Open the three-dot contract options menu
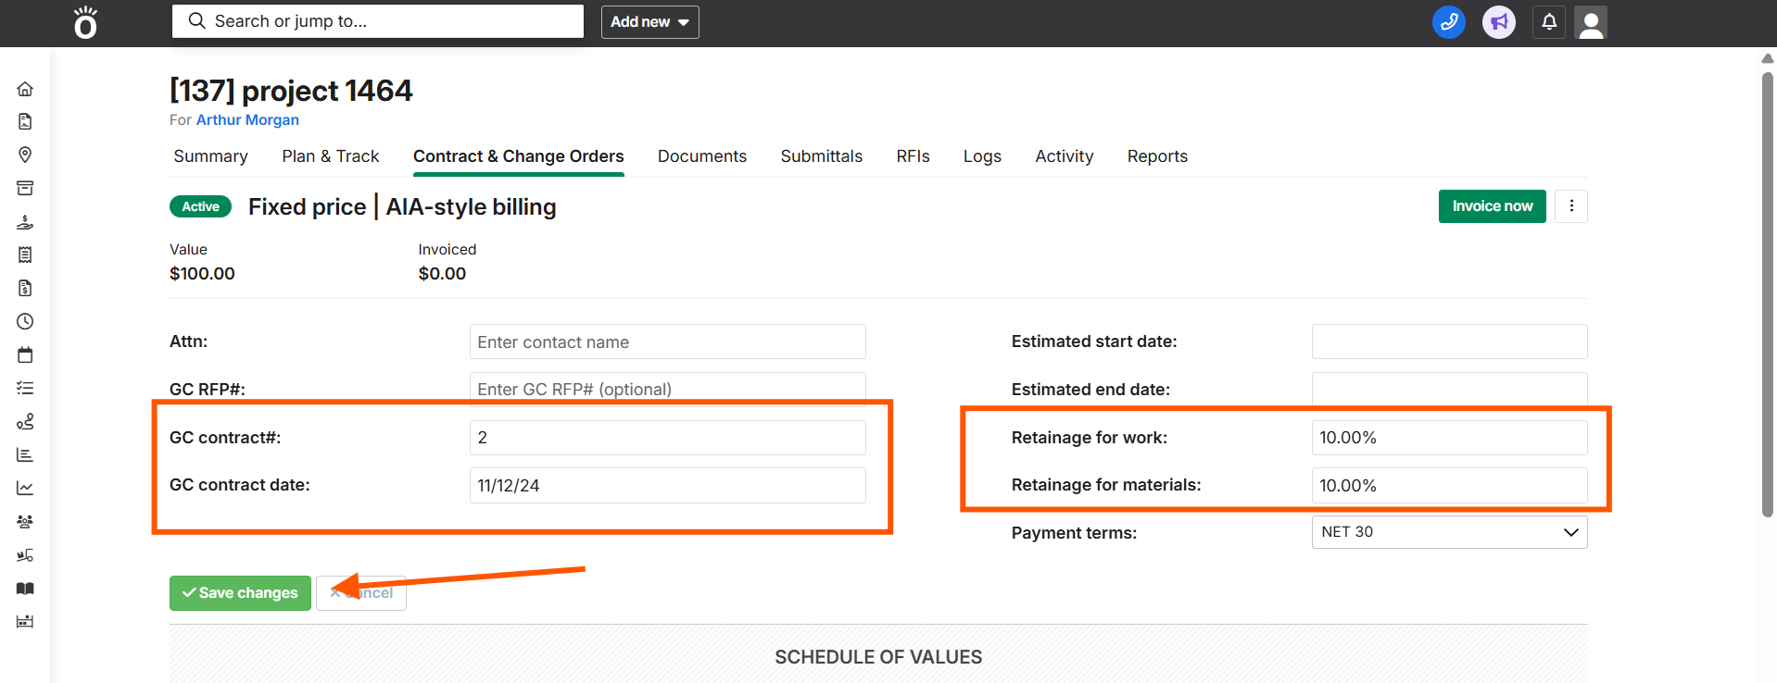This screenshot has height=683, width=1777. [x=1571, y=206]
